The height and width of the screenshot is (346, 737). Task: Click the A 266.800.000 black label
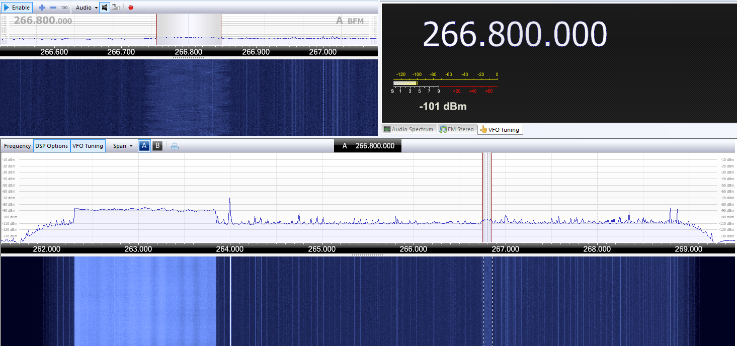pos(368,146)
